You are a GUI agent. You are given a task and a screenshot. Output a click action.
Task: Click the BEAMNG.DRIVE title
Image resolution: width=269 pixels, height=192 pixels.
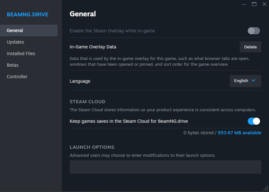[x=27, y=14]
